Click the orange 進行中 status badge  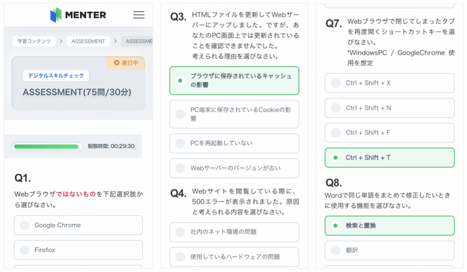(125, 63)
